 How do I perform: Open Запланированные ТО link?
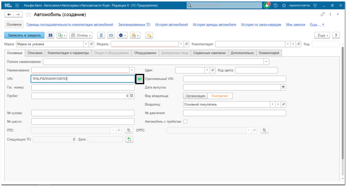(134, 25)
